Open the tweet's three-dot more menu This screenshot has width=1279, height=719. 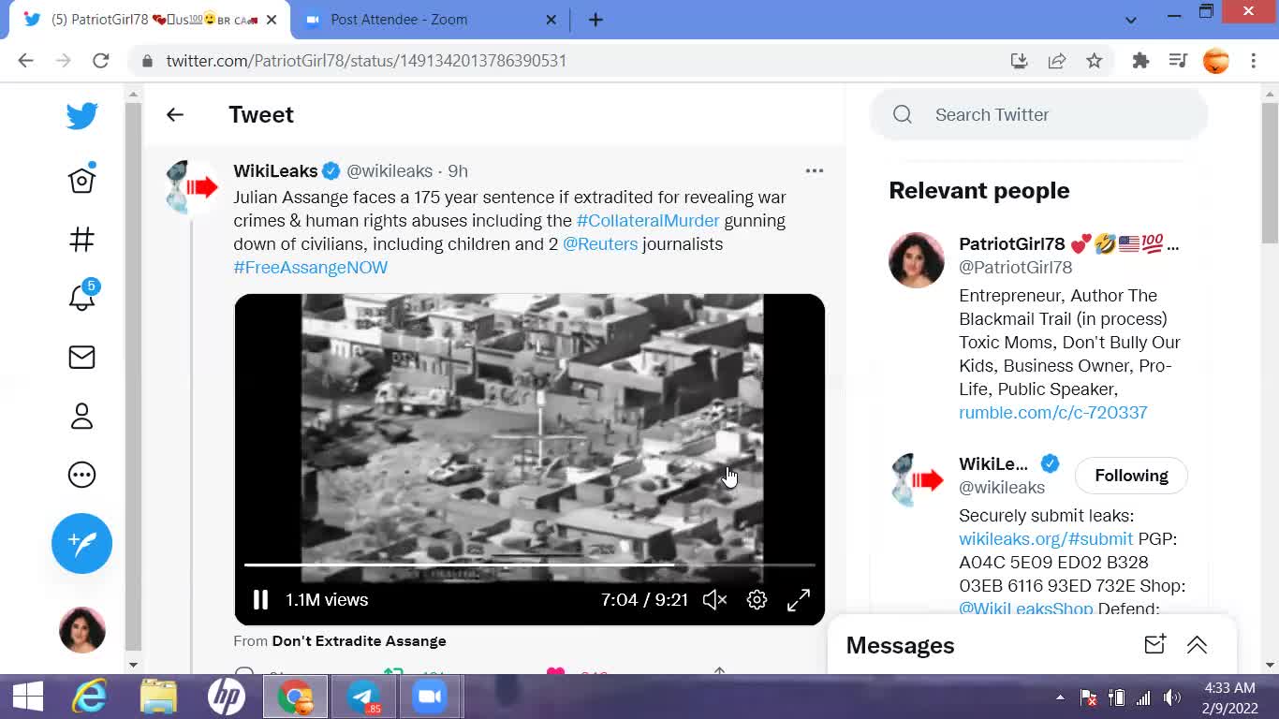point(815,170)
